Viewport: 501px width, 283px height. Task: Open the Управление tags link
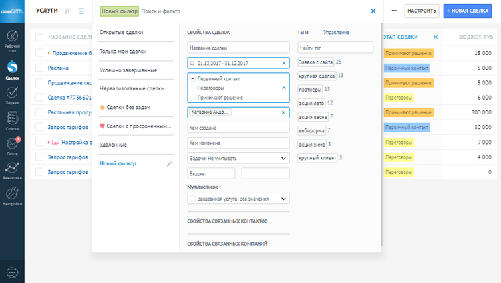pyautogui.click(x=336, y=32)
